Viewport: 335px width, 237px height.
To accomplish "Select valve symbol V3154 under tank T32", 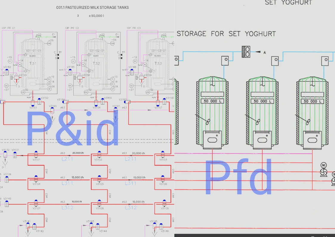I will tap(96, 103).
